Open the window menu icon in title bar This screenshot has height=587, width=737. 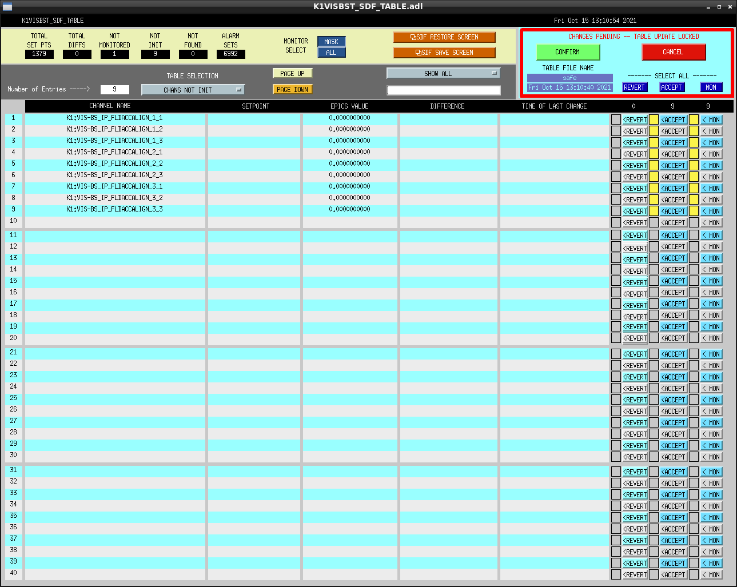[x=7, y=7]
